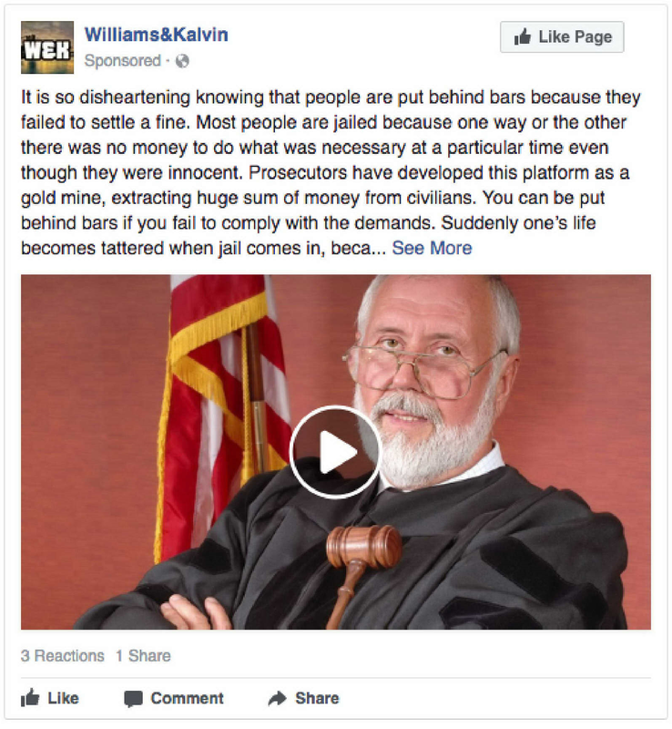Click the Sponsored label
The height and width of the screenshot is (729, 672).
pos(123,61)
